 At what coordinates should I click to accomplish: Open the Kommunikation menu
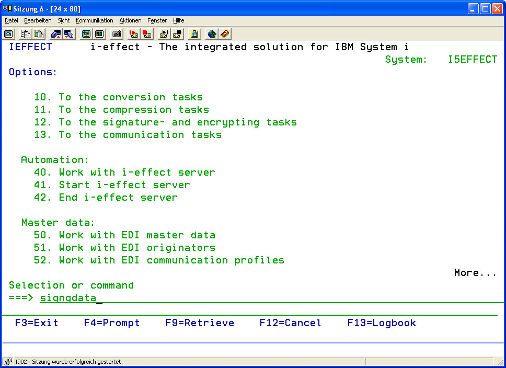click(94, 20)
